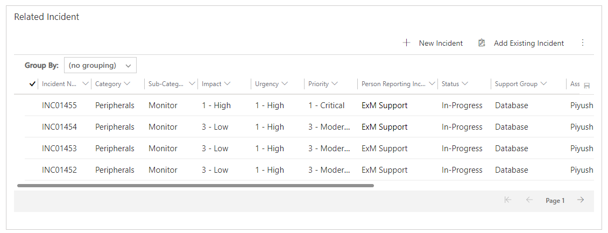
Task: Expand the Status column filter chevron
Action: click(465, 84)
